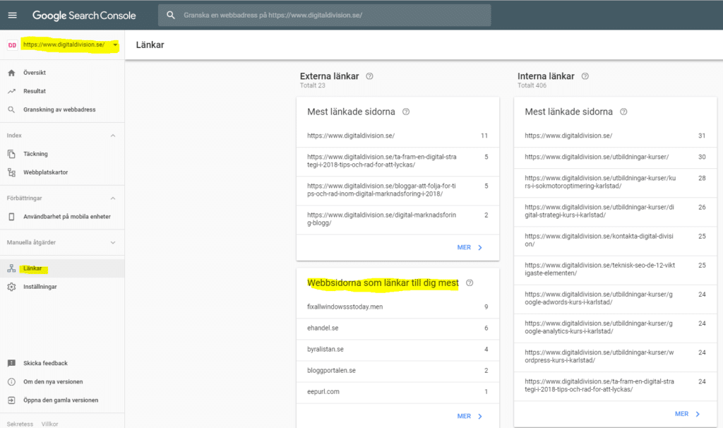Viewport: 723px width, 428px height.
Task: Select bloggportalen.se row
Action: pos(398,370)
